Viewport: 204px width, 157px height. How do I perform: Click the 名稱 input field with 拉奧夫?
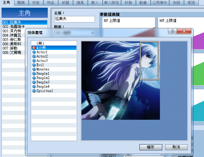pyautogui.click(x=74, y=19)
